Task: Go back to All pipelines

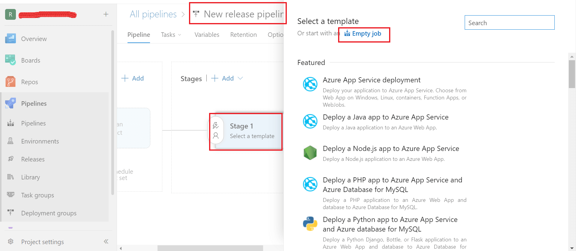Action: click(153, 14)
